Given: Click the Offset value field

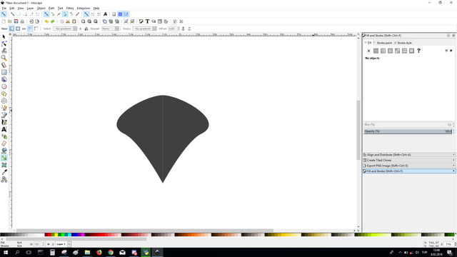Looking at the screenshot, I should coord(173,29).
